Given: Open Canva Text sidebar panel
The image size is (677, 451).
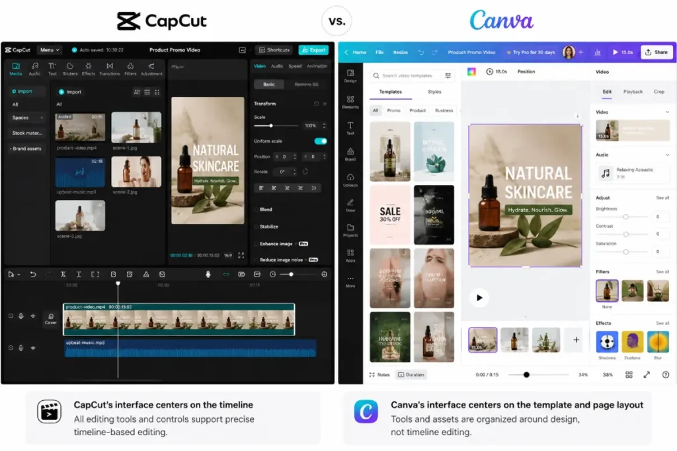Looking at the screenshot, I should pos(350,128).
